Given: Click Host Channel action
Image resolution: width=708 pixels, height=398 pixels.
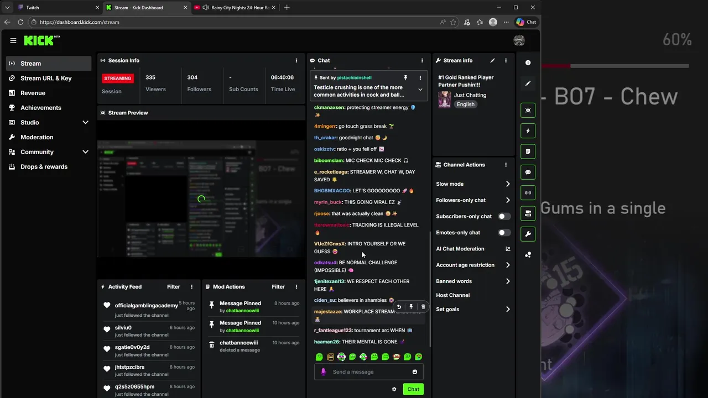Looking at the screenshot, I should (452, 295).
